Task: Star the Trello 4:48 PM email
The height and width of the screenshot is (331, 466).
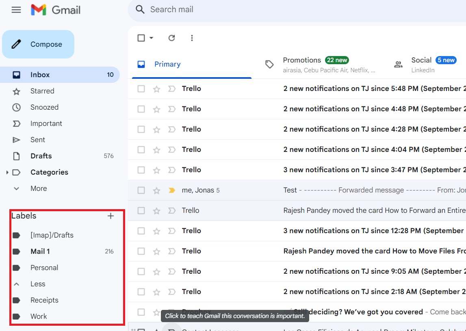Action: [157, 109]
